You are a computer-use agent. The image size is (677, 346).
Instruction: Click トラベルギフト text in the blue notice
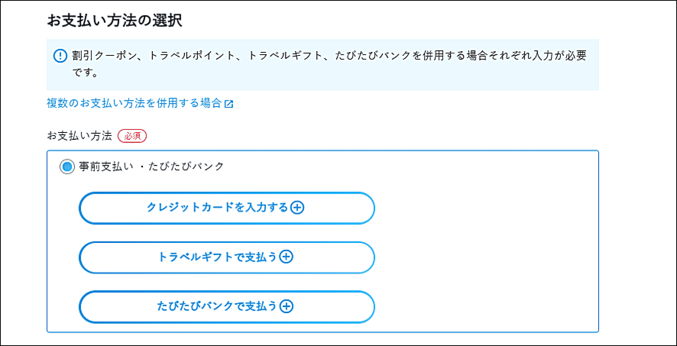point(285,56)
